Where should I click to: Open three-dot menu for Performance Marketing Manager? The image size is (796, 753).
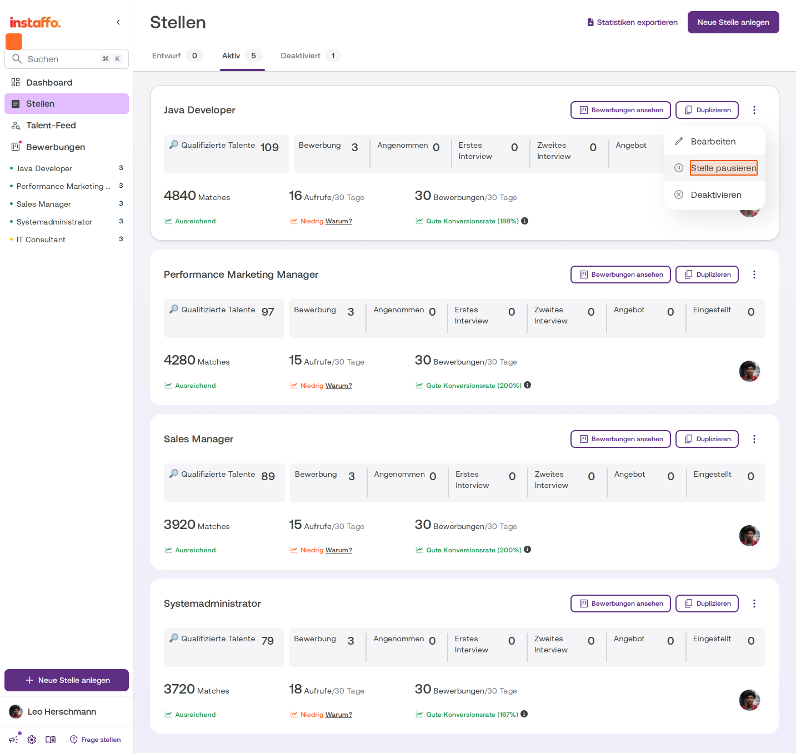pyautogui.click(x=754, y=275)
